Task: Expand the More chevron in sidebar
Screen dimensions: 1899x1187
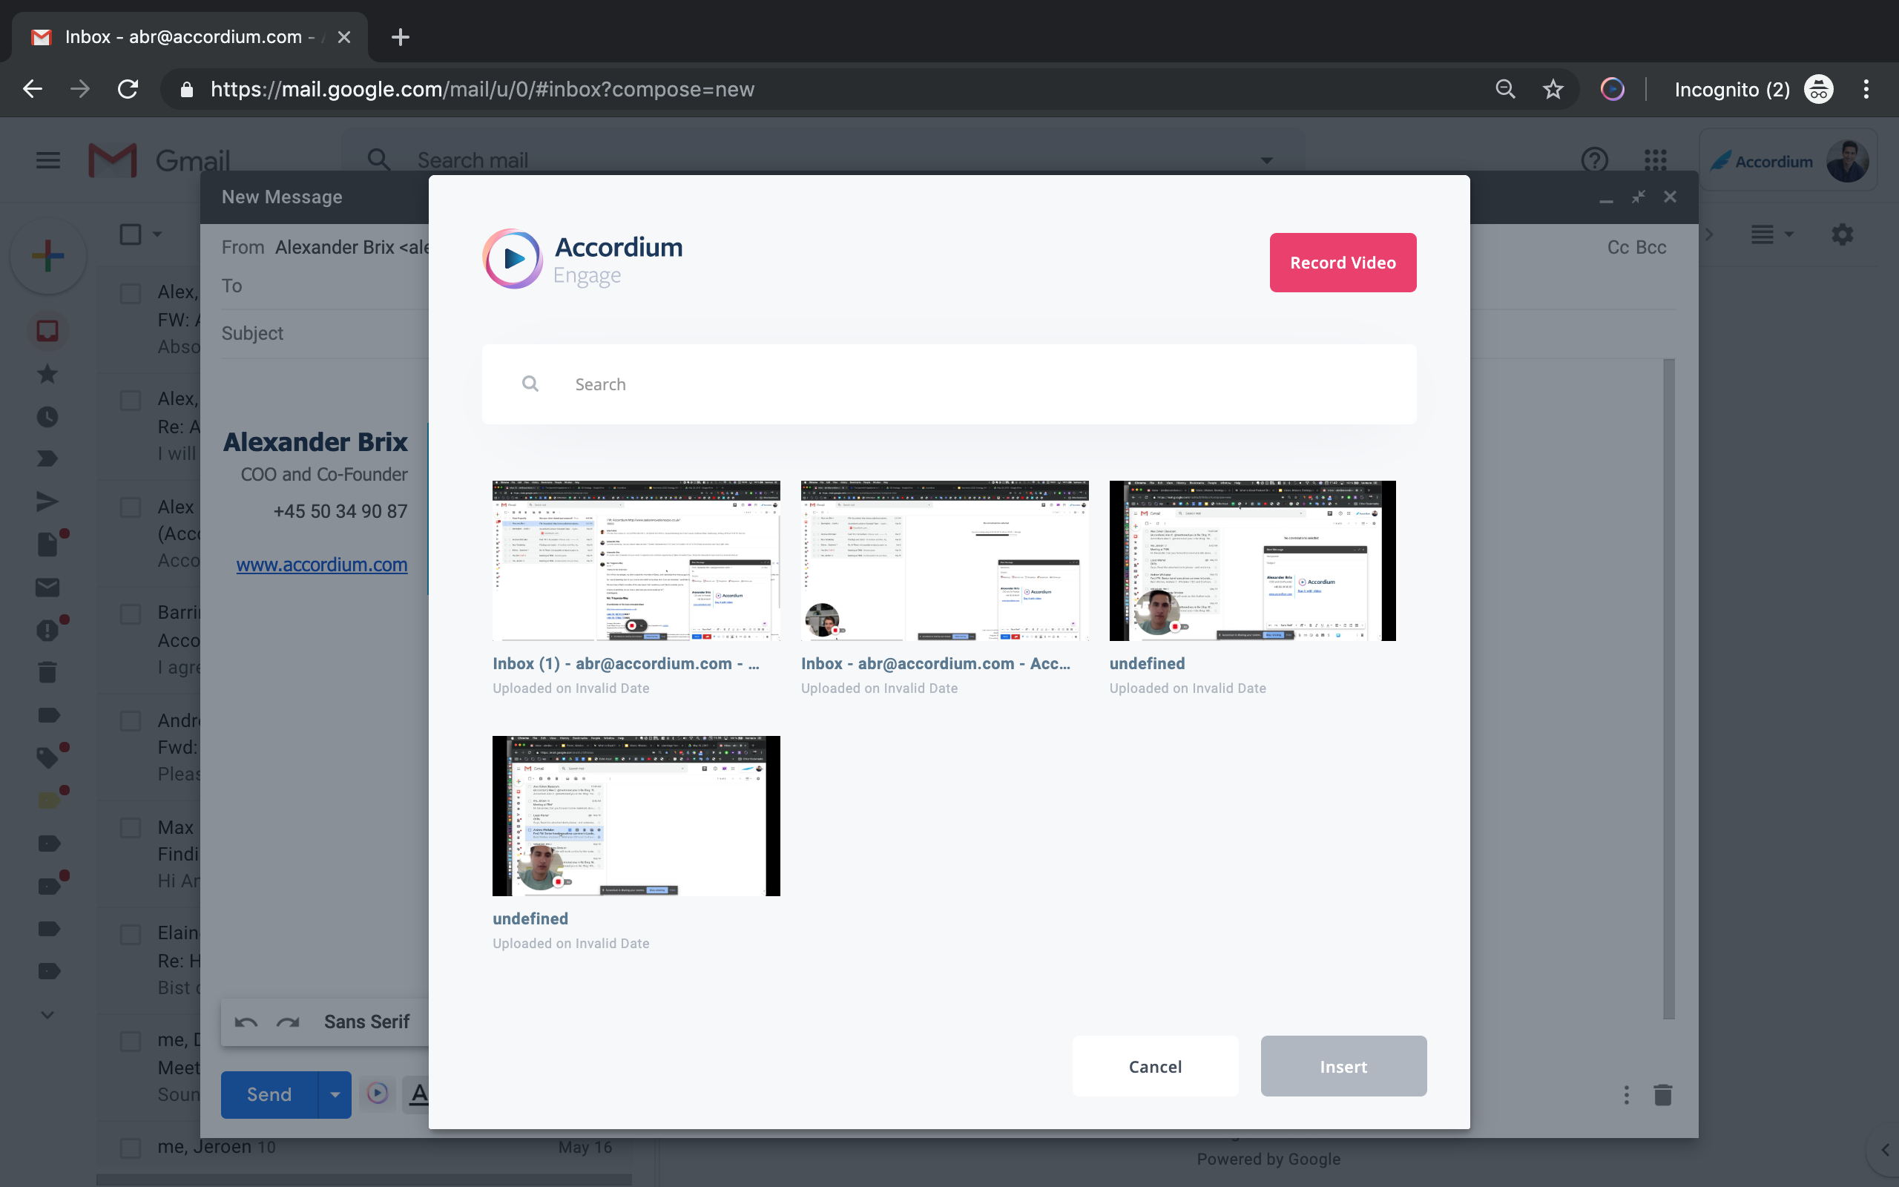Action: (x=48, y=1014)
